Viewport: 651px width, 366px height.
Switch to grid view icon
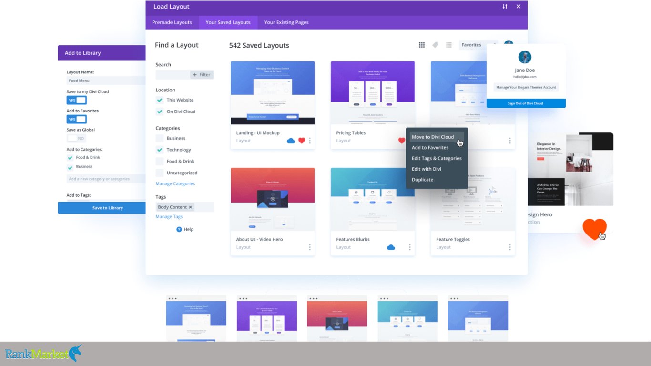point(422,45)
